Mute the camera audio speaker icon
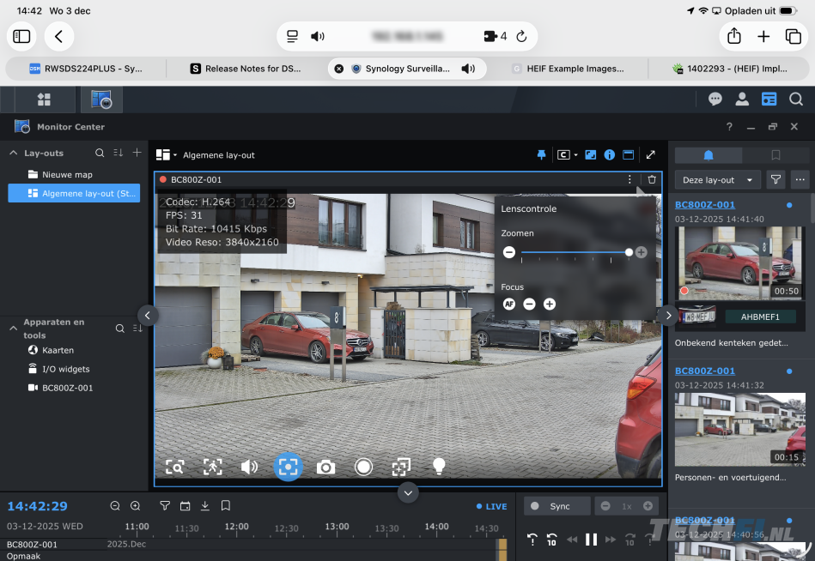Viewport: 815px width, 561px height. point(249,466)
